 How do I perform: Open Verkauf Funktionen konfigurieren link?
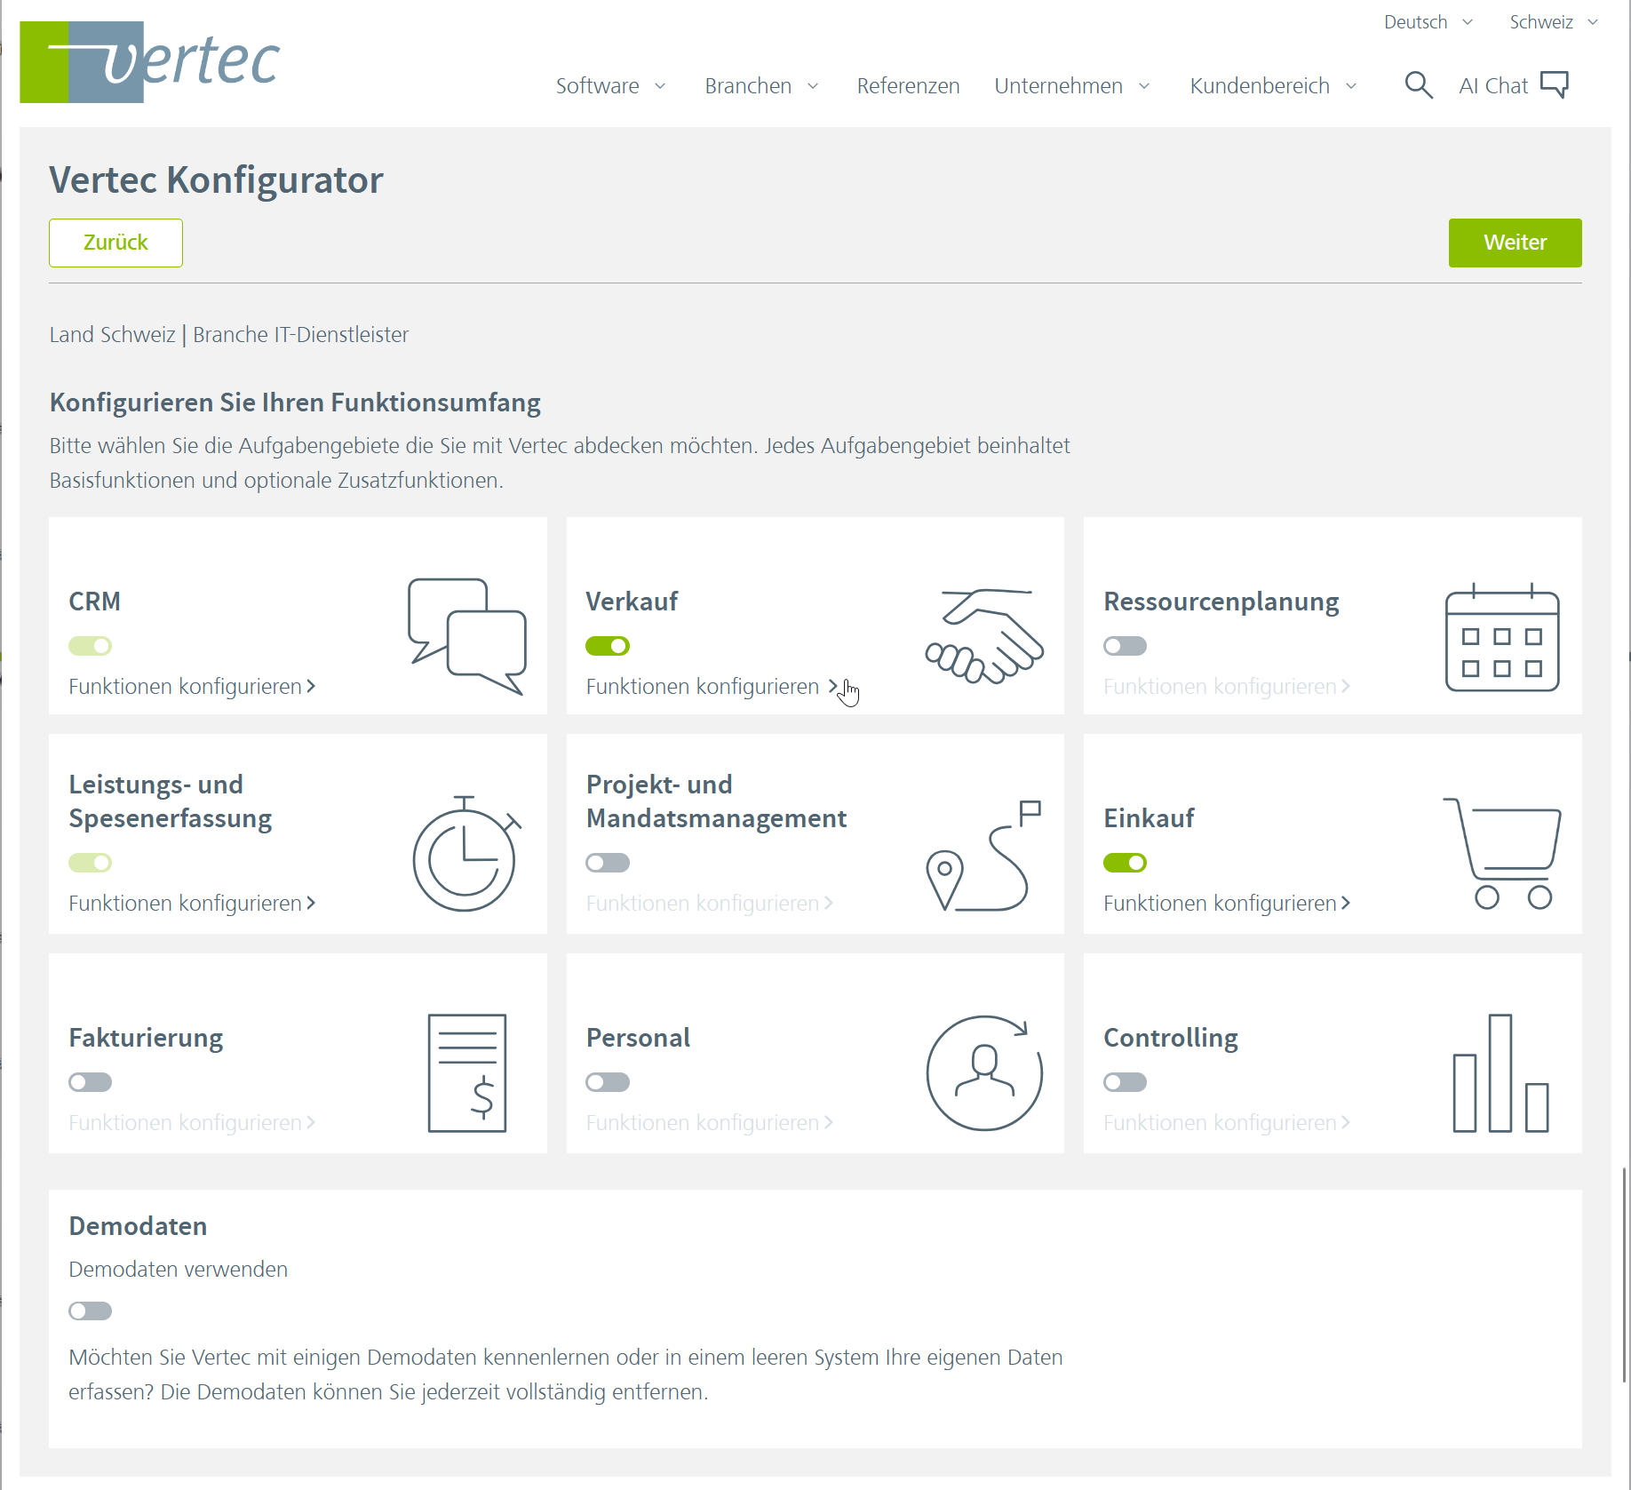[712, 687]
